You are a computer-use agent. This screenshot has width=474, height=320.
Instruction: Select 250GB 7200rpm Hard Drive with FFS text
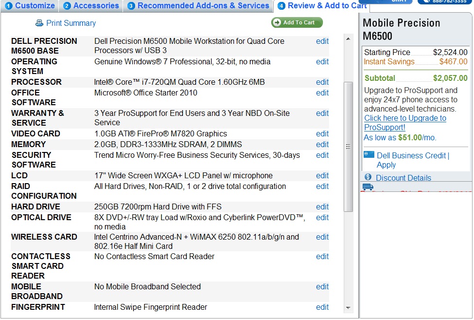158,207
